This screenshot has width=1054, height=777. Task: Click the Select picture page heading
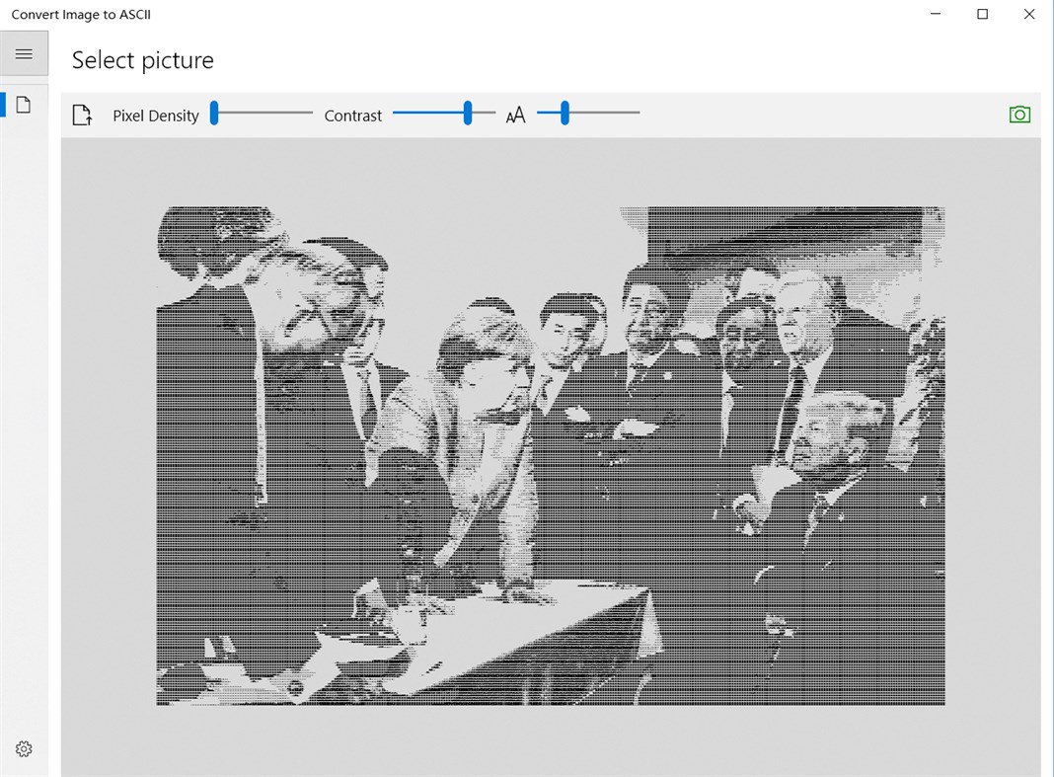point(142,60)
